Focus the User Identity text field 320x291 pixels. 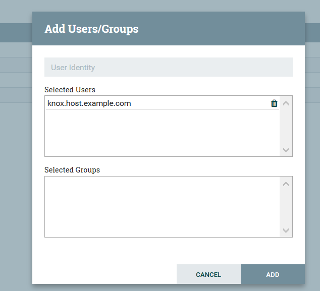168,67
